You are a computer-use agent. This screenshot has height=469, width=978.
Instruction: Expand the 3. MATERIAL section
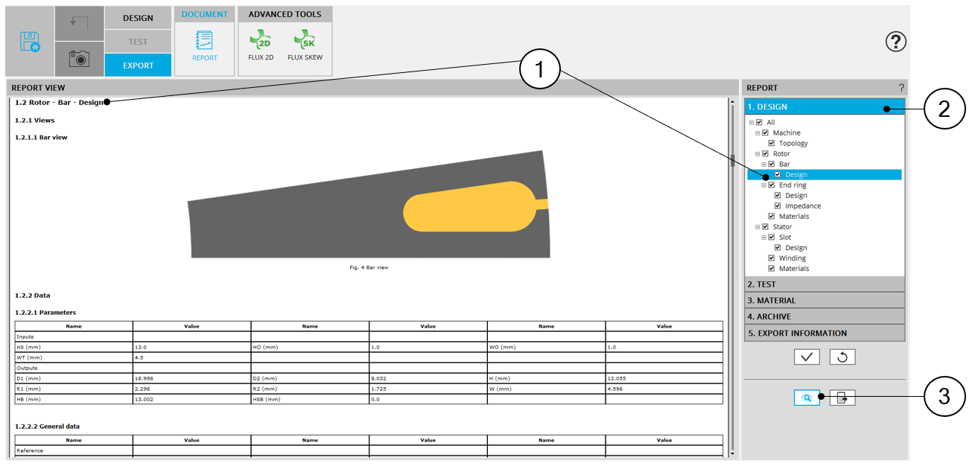(x=824, y=301)
